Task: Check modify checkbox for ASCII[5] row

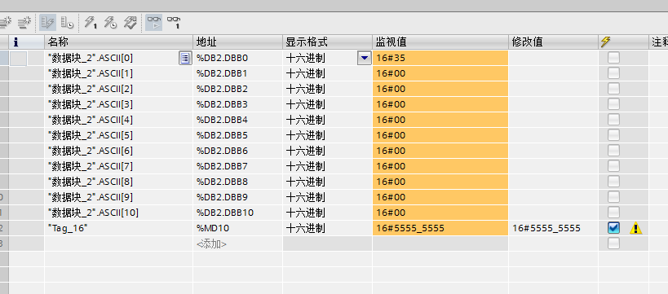Action: (x=613, y=135)
